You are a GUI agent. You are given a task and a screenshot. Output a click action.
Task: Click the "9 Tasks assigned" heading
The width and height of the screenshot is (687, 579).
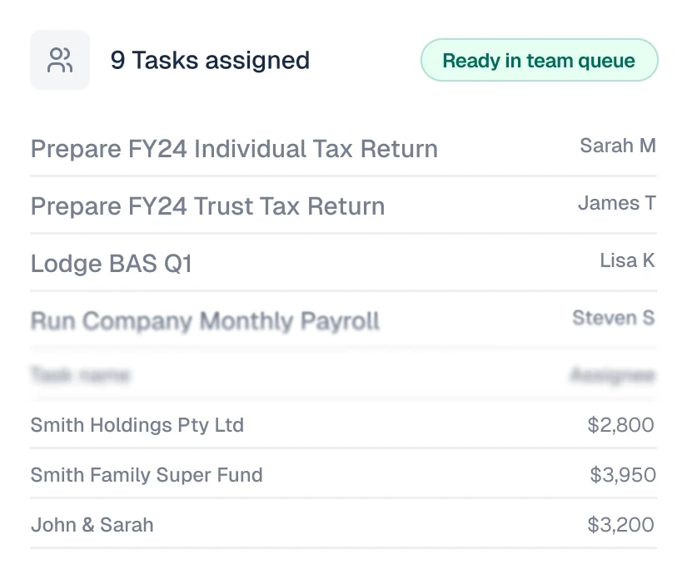pos(210,60)
